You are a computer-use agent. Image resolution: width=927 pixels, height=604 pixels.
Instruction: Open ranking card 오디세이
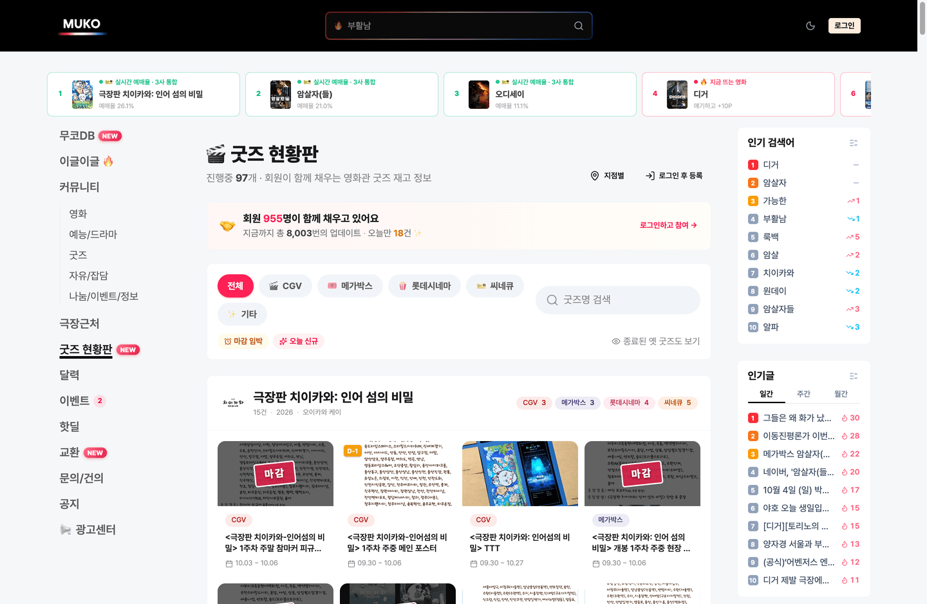point(540,94)
